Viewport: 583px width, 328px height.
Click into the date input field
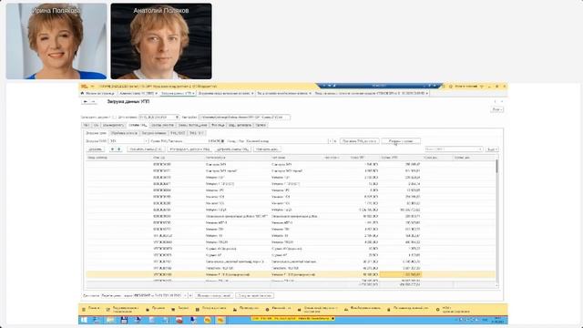tap(157, 118)
